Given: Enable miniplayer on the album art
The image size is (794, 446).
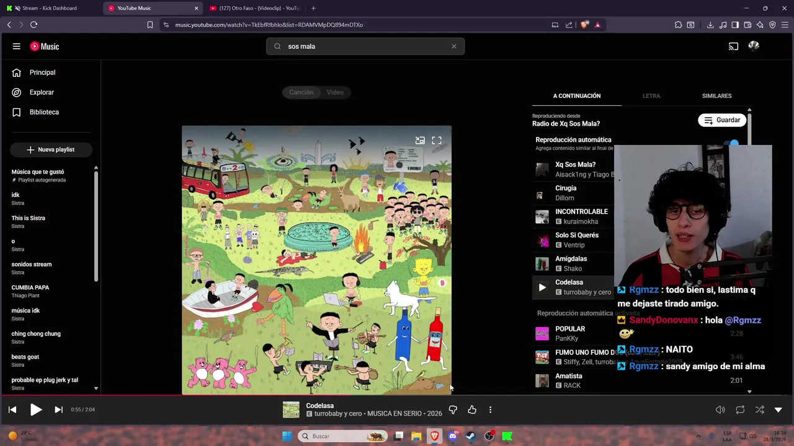Looking at the screenshot, I should (420, 141).
